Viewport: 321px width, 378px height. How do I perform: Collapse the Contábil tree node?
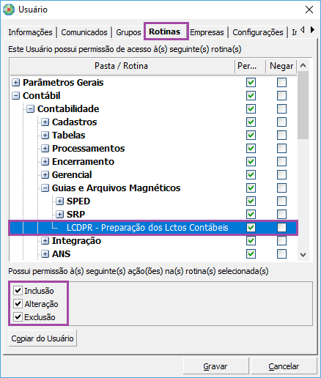(x=15, y=96)
